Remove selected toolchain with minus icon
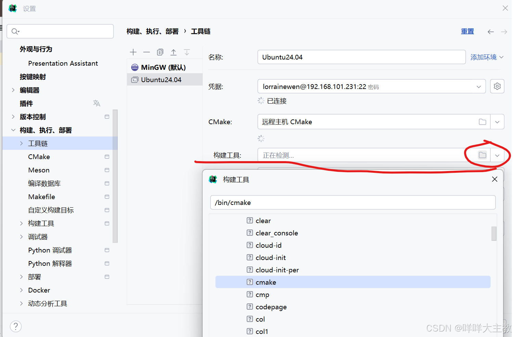 point(146,52)
